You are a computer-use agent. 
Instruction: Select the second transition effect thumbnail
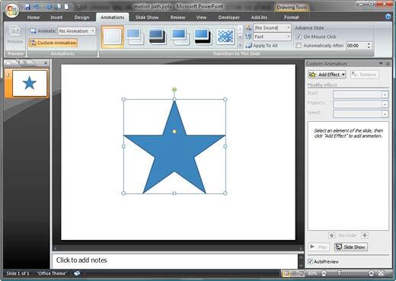pyautogui.click(x=135, y=37)
